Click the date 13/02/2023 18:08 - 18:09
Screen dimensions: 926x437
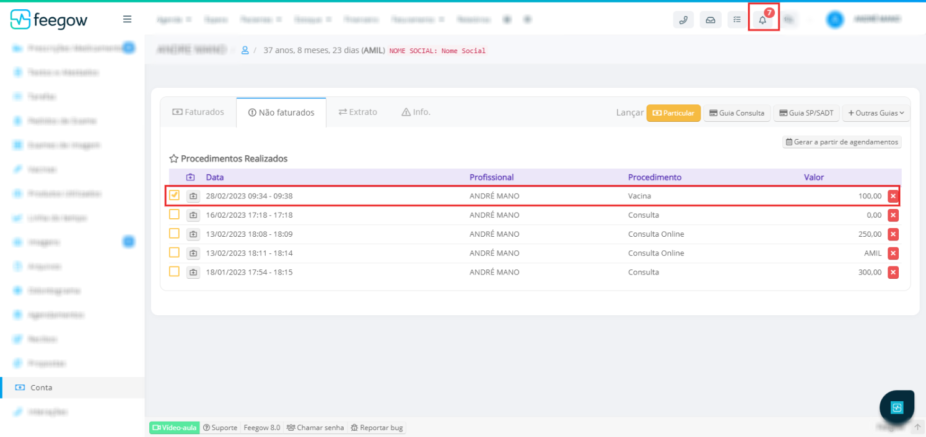(249, 234)
